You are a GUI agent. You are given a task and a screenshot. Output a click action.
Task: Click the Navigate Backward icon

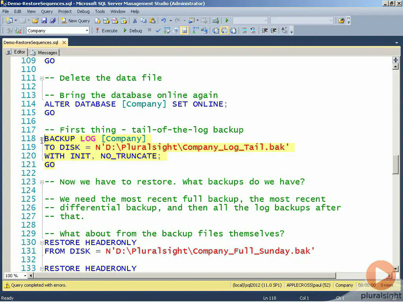[x=192, y=20]
